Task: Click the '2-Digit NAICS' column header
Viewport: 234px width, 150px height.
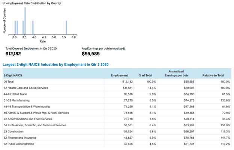Action: pos(13,75)
